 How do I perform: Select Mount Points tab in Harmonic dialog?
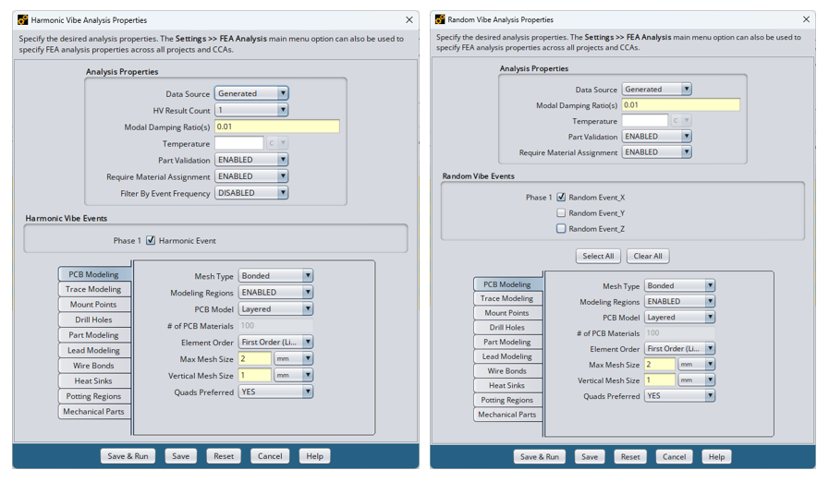(x=93, y=305)
